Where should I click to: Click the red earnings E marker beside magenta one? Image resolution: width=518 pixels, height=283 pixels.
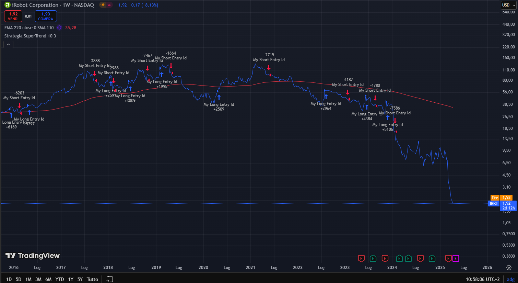[x=448, y=258]
